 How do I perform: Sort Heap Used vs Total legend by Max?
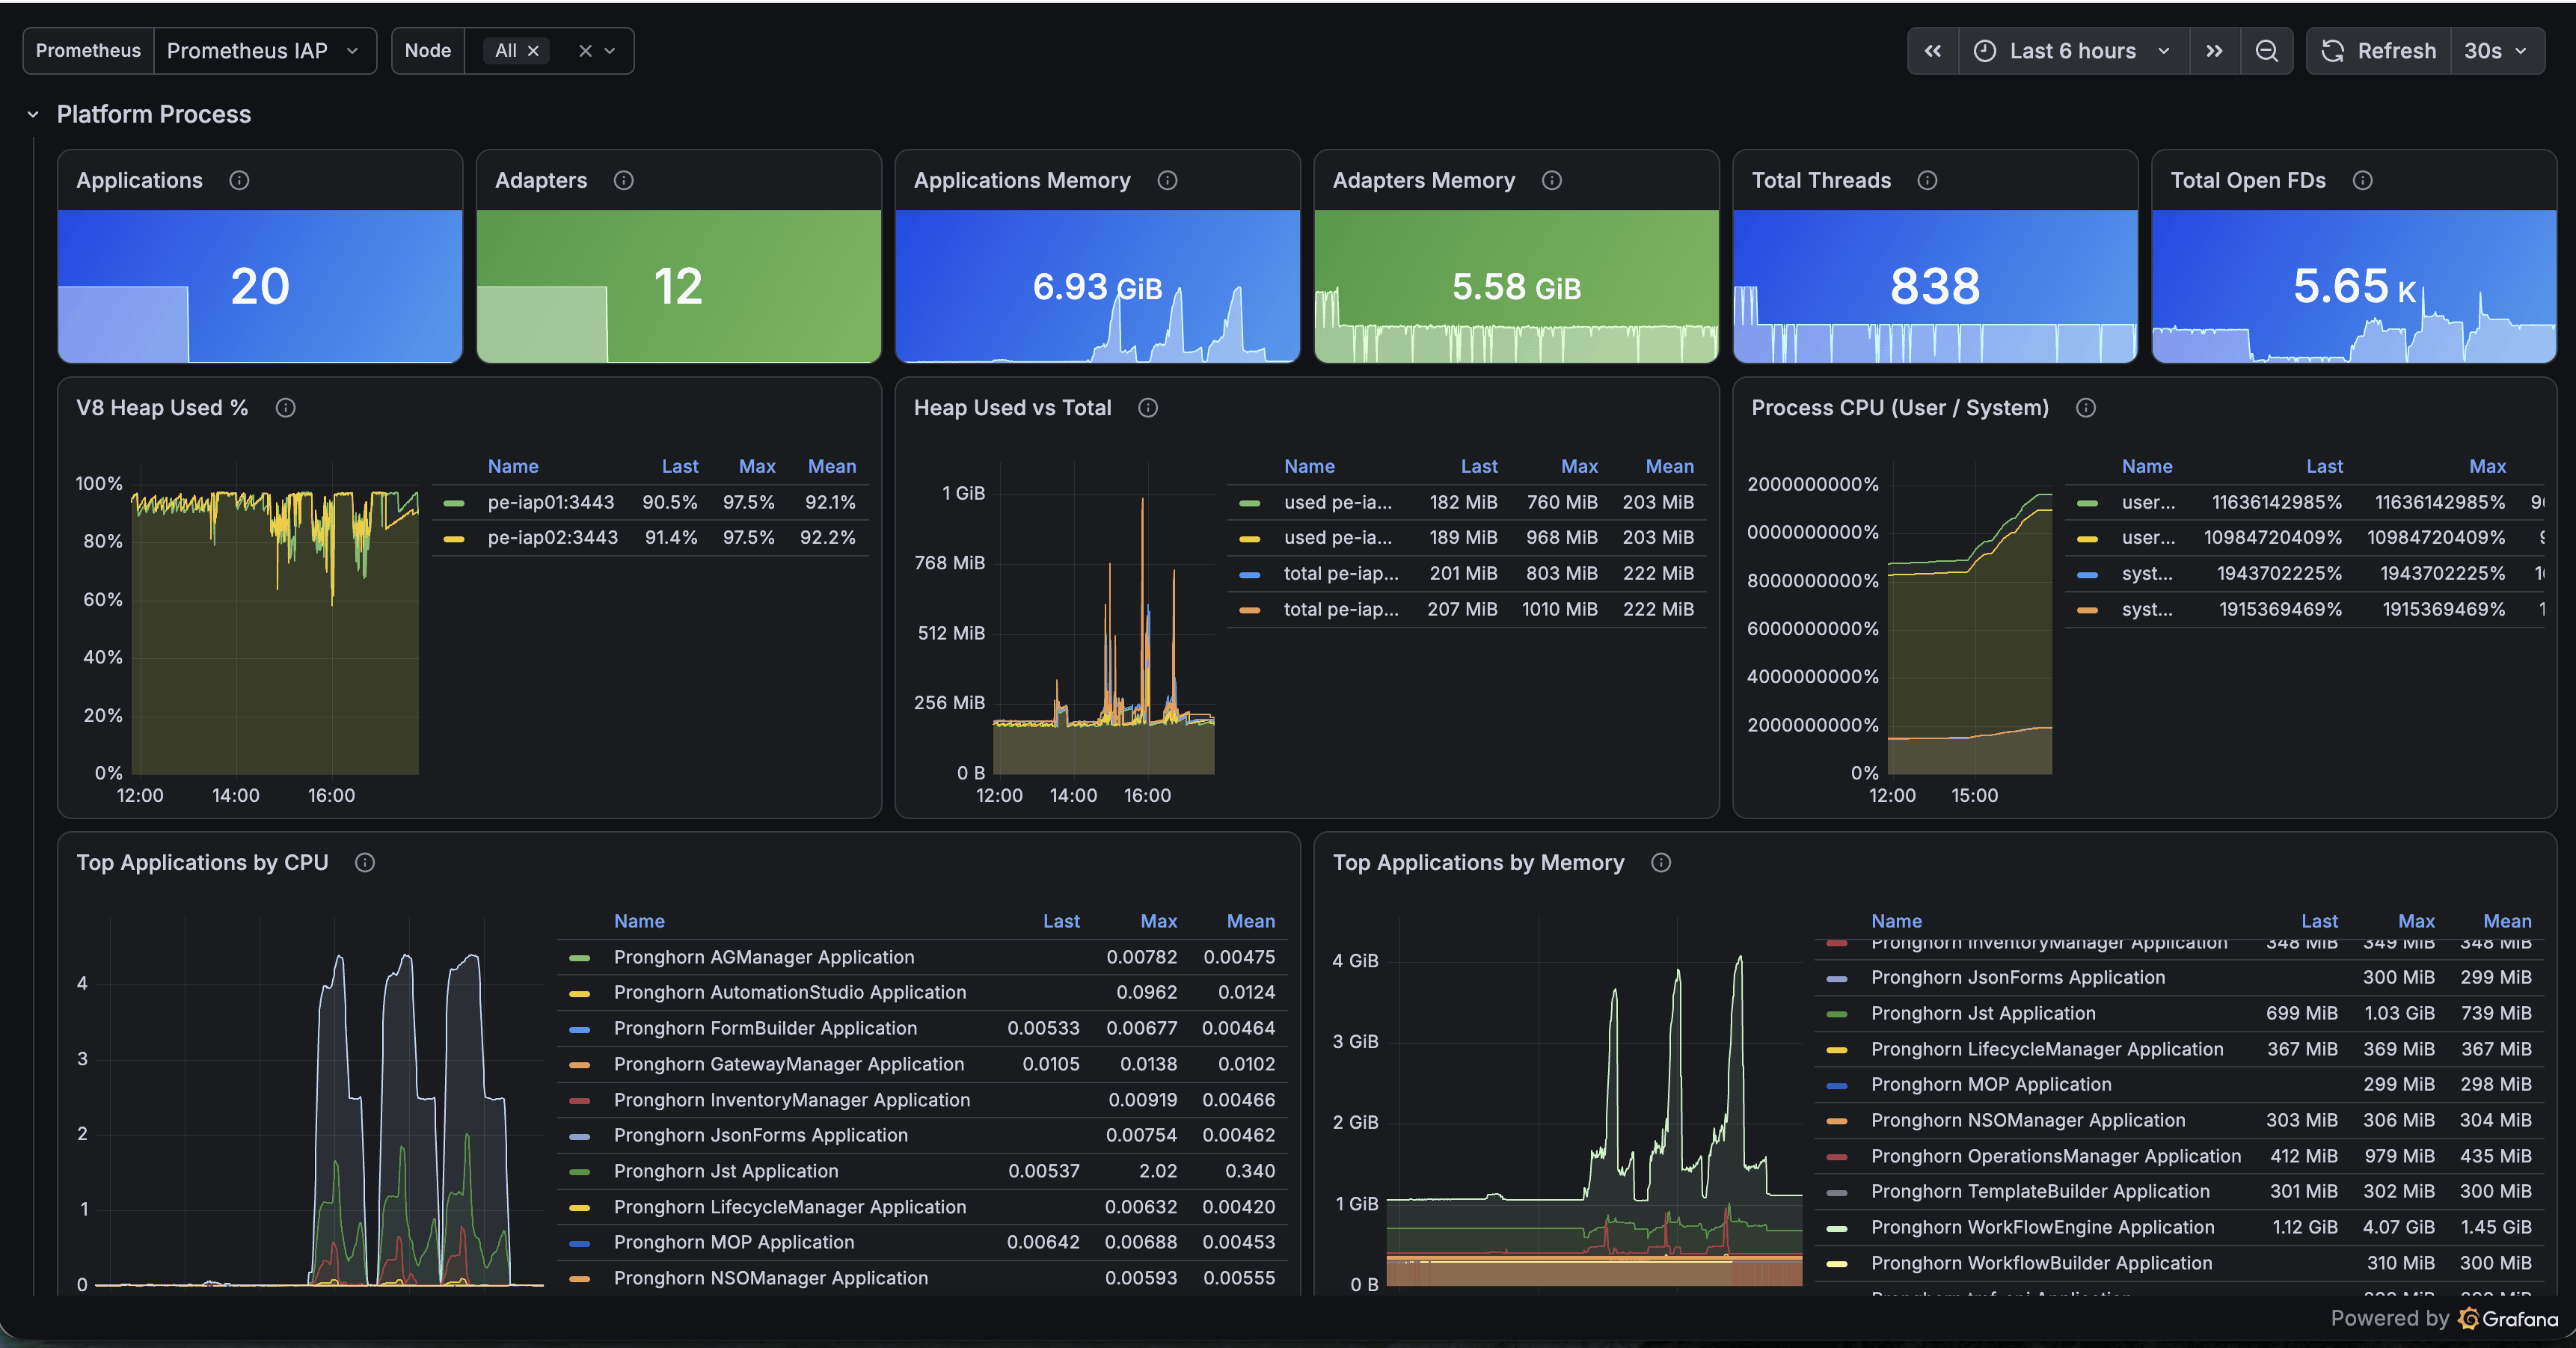pyautogui.click(x=1579, y=466)
